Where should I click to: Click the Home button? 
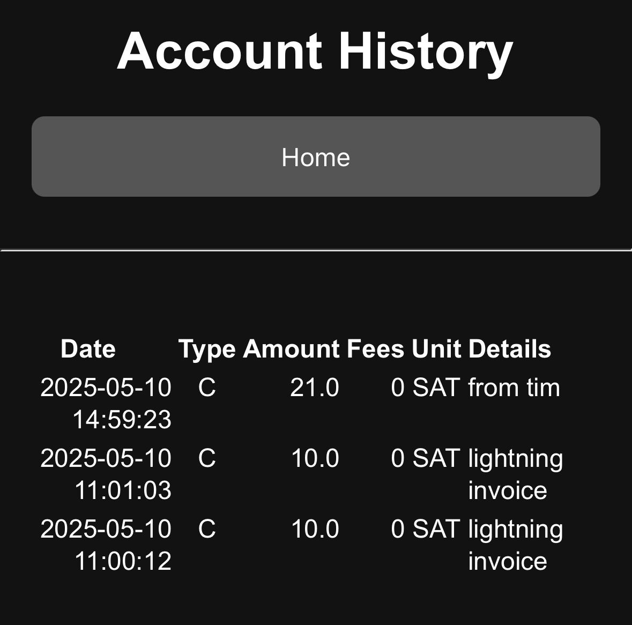pos(316,157)
